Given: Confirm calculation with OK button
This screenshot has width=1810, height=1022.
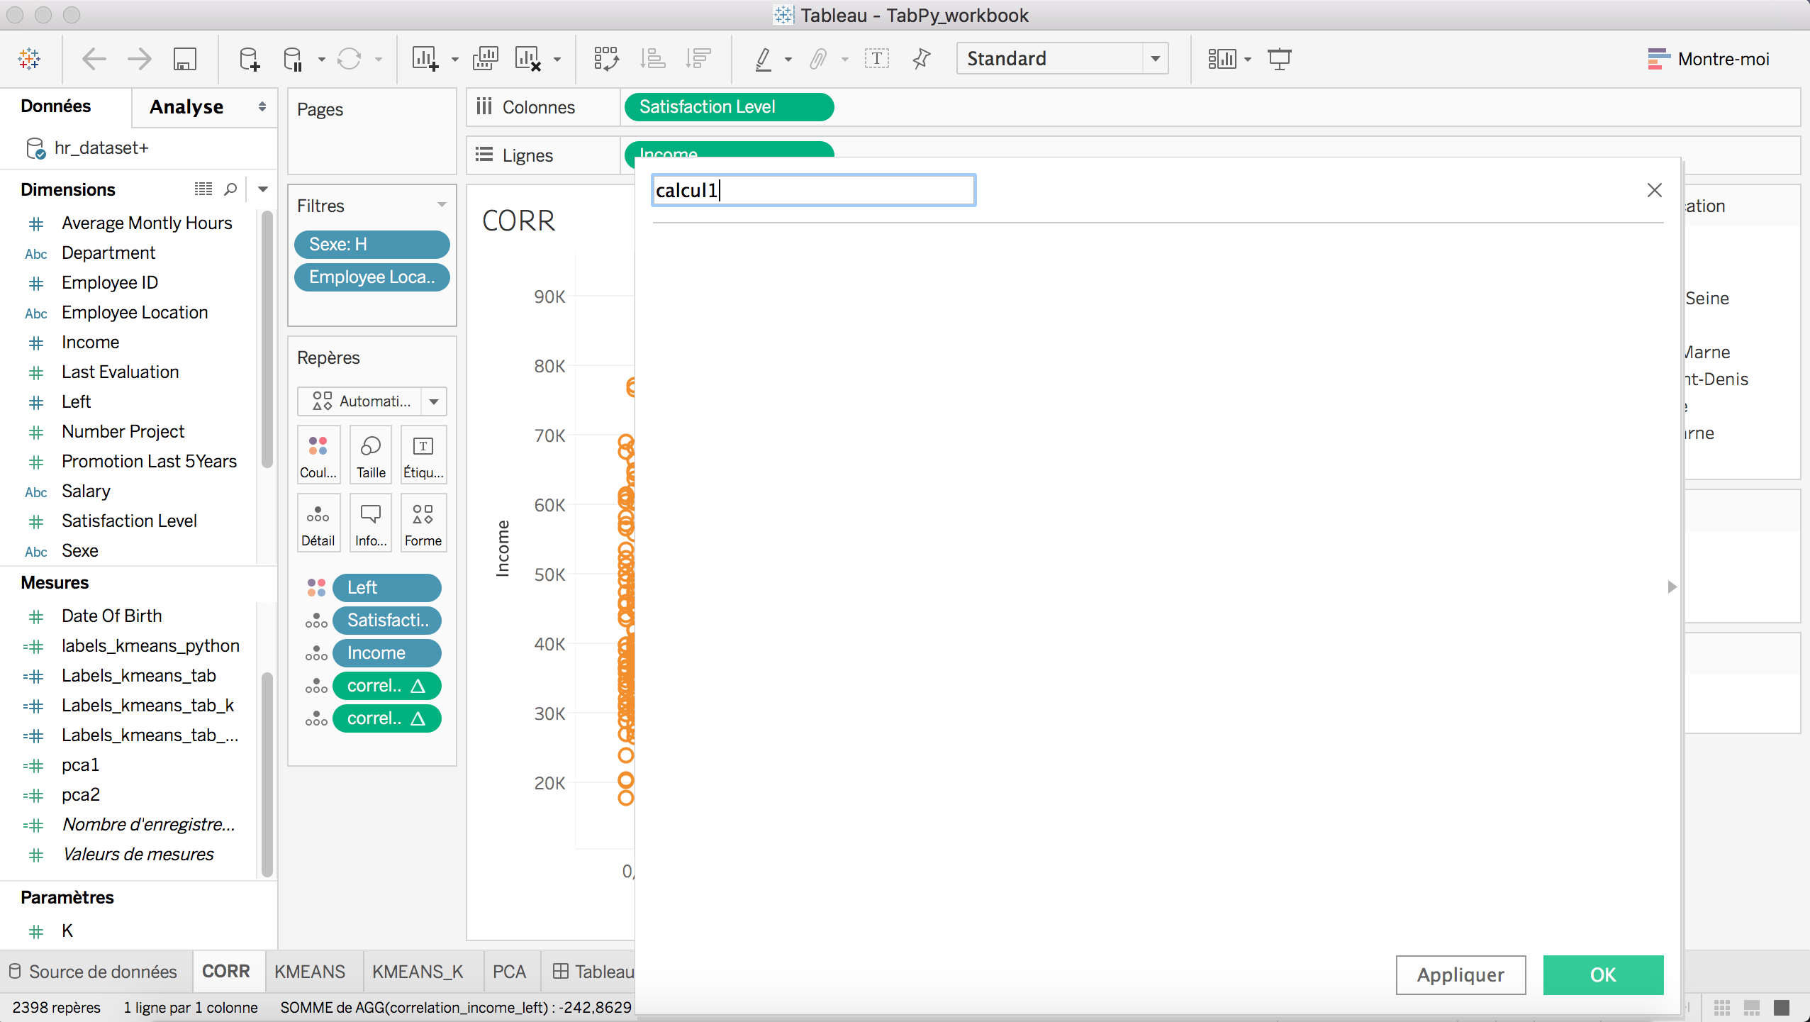Looking at the screenshot, I should tap(1603, 974).
